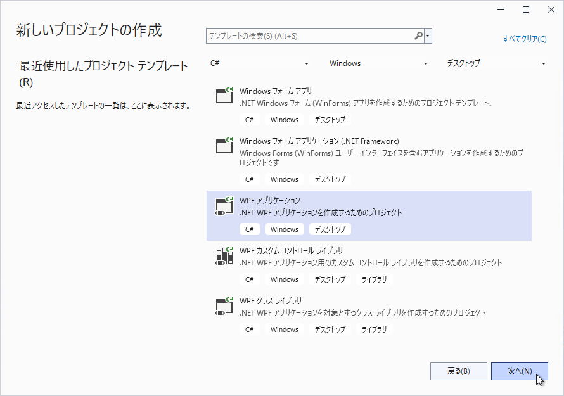This screenshot has height=396, width=564.
Task: Minimize the new project dialog window
Action: tap(501, 10)
